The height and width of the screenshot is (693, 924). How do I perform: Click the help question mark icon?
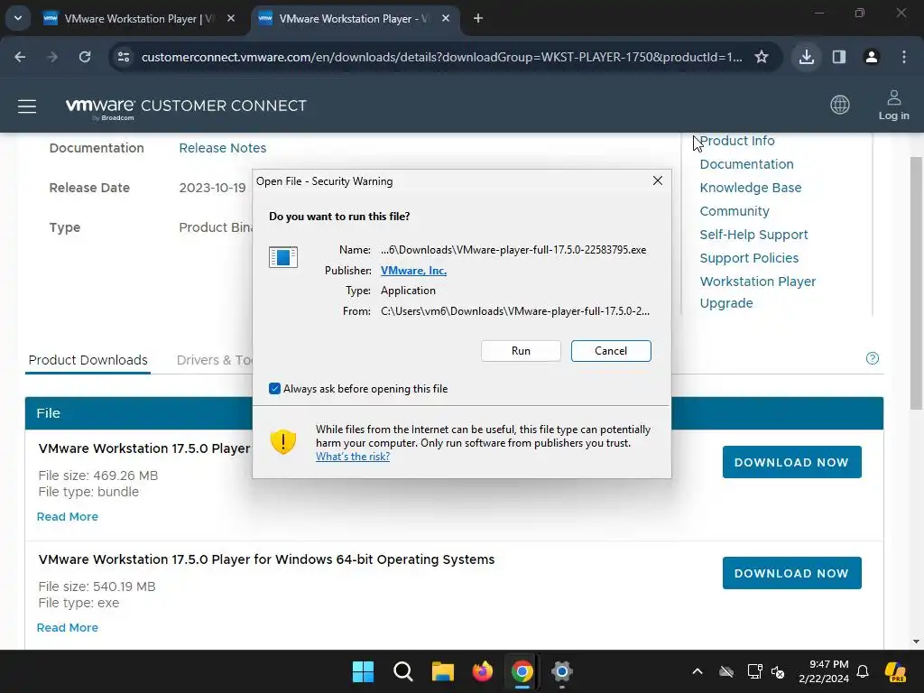873,358
